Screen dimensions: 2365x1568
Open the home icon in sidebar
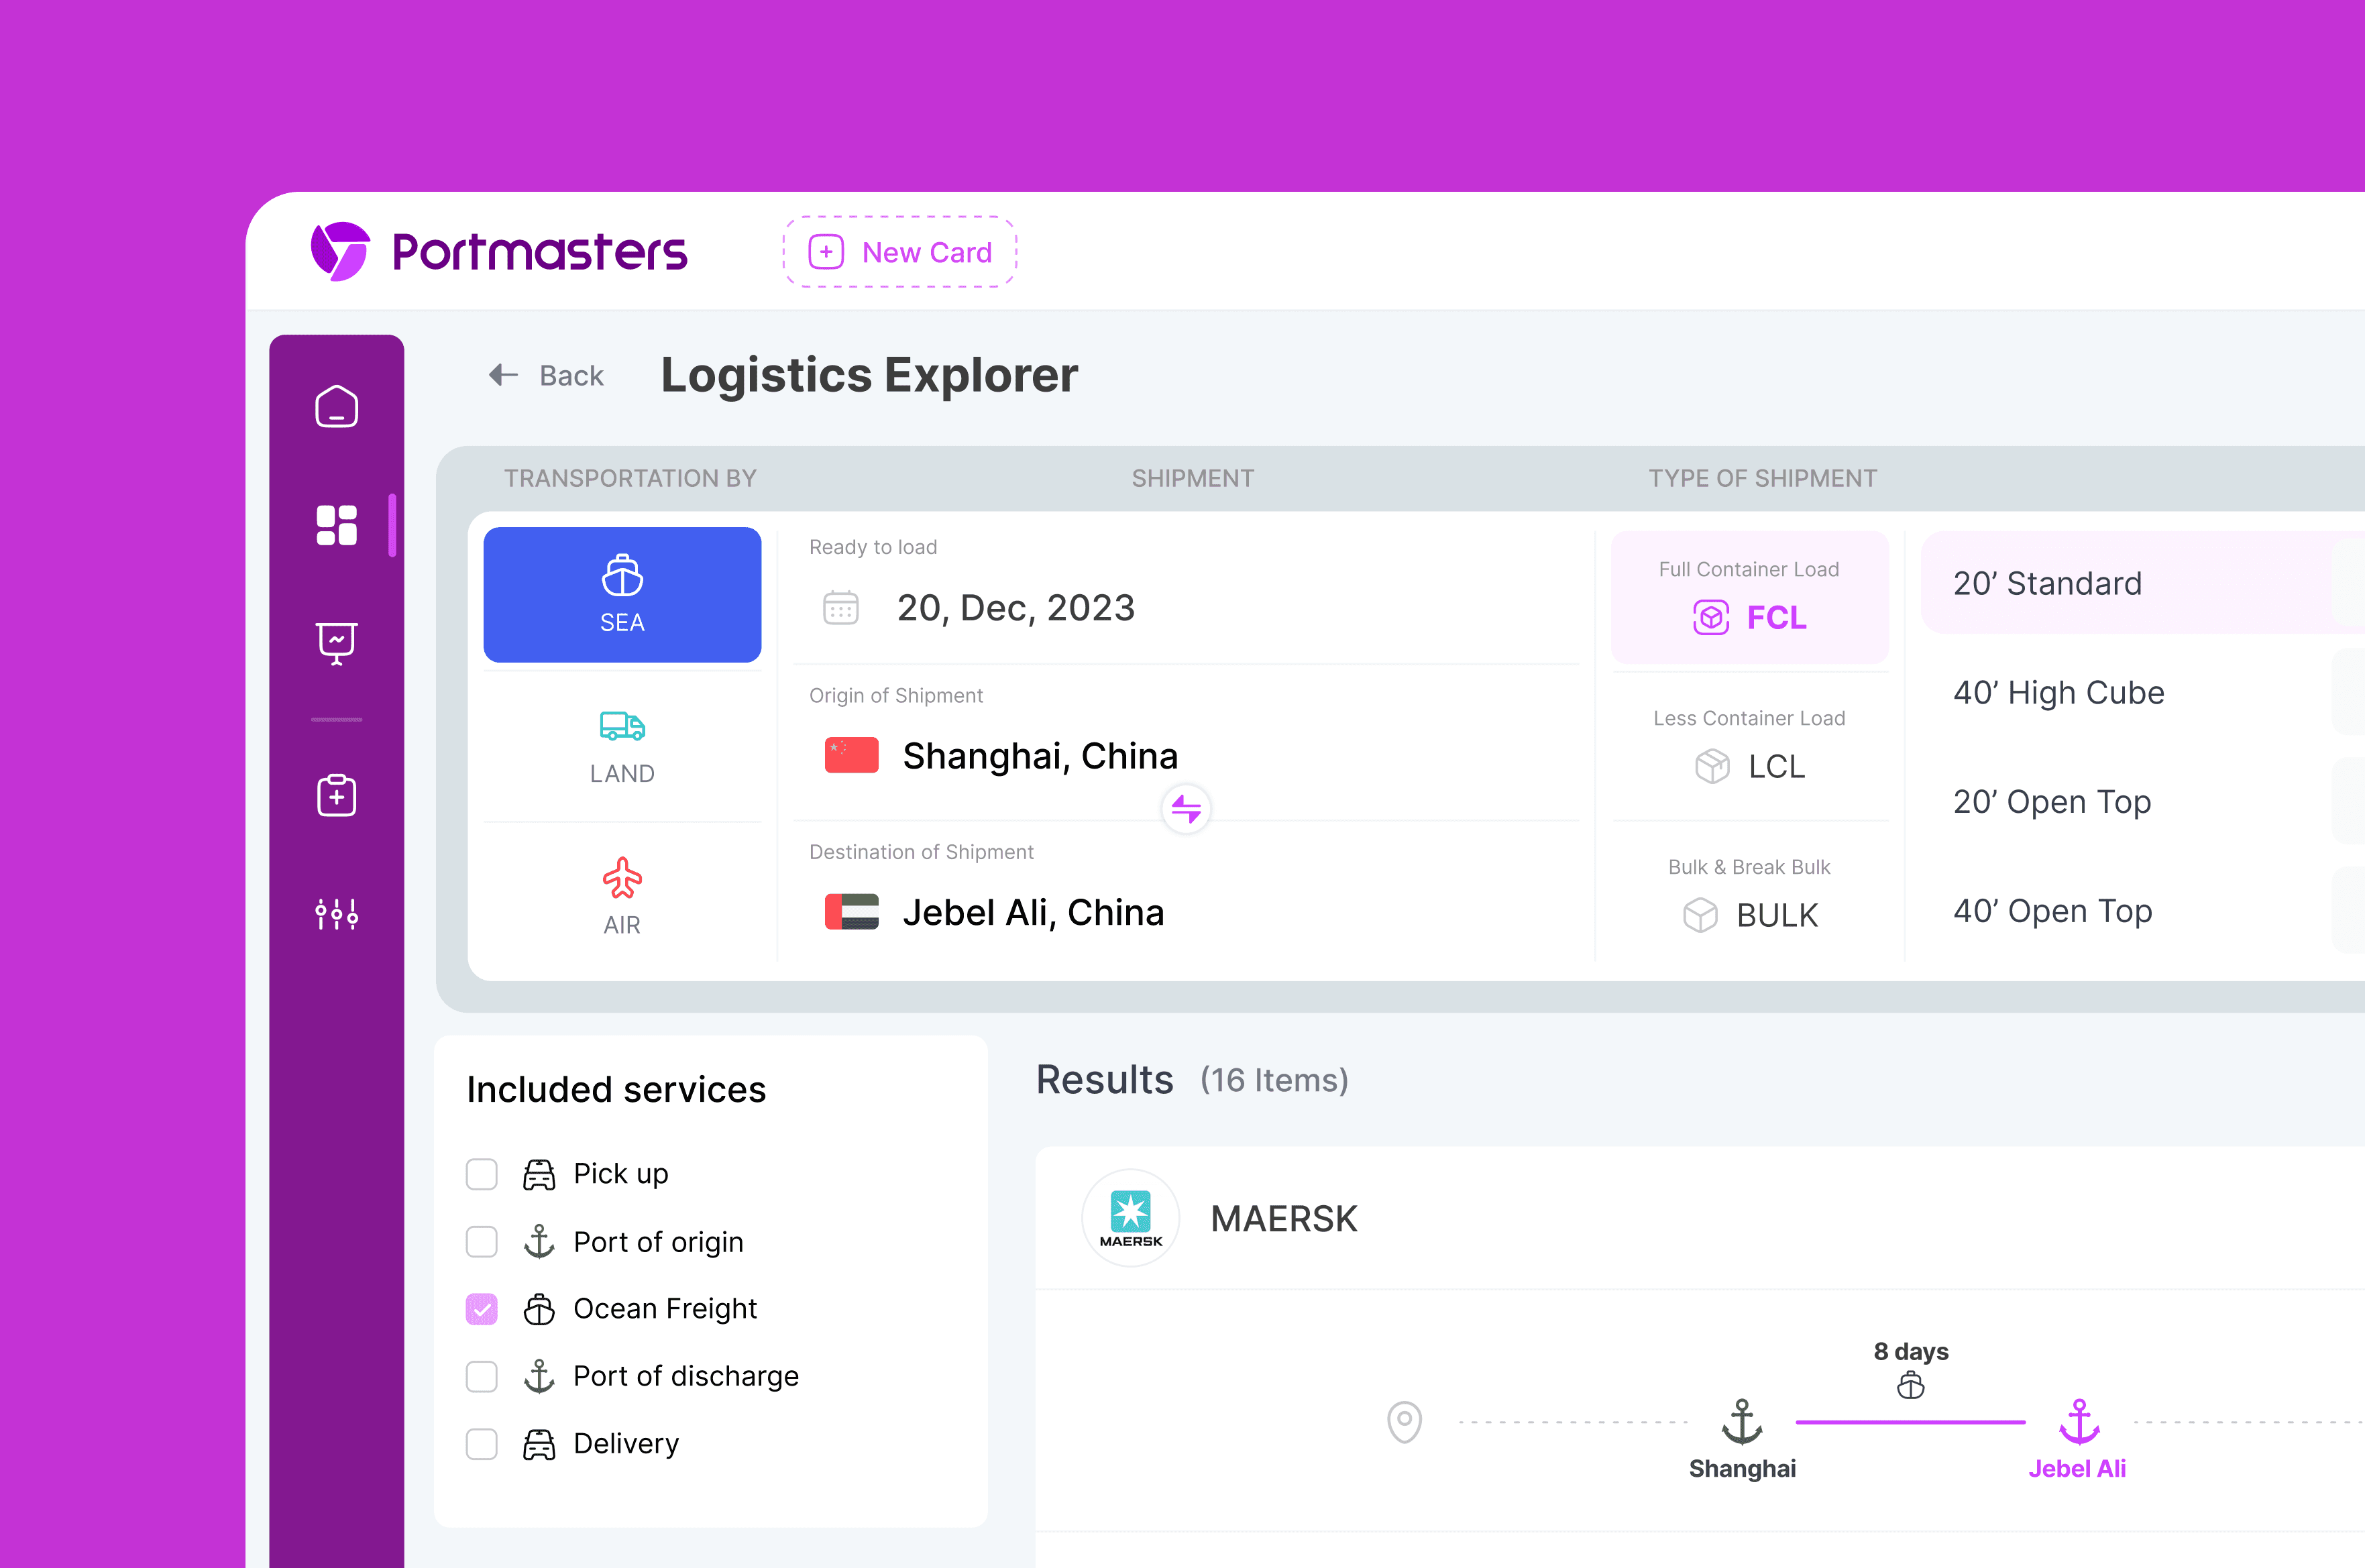[336, 407]
